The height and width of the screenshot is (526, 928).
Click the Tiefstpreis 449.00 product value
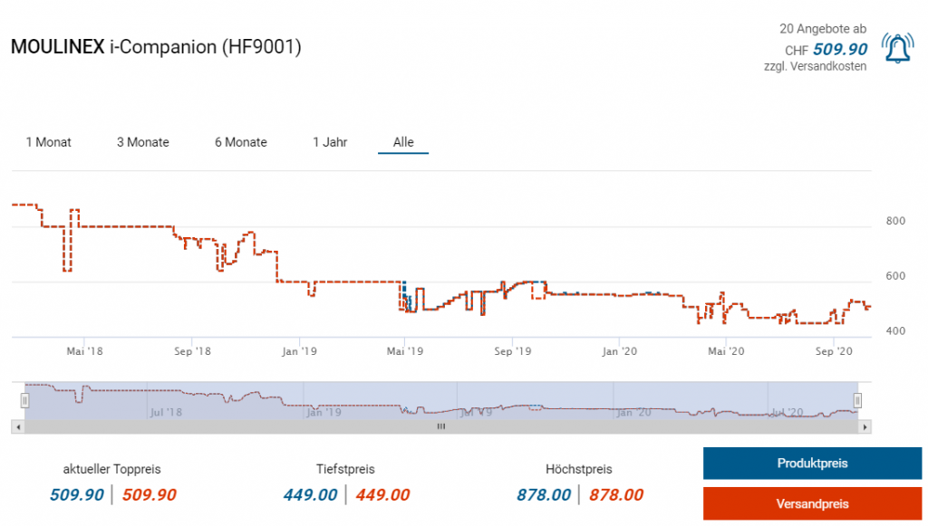pyautogui.click(x=310, y=495)
